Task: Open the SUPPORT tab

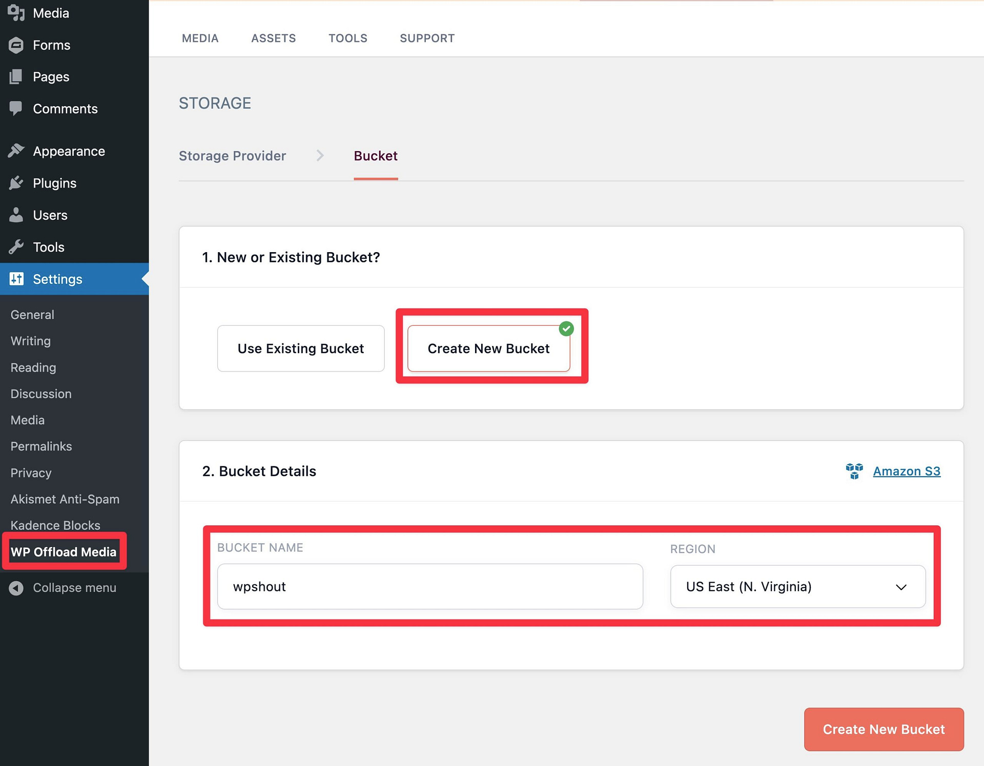Action: [x=427, y=38]
